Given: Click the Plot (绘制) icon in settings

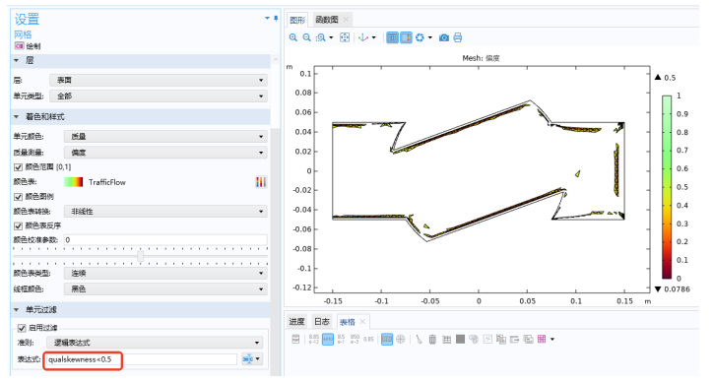Looking at the screenshot, I should pyautogui.click(x=19, y=46).
